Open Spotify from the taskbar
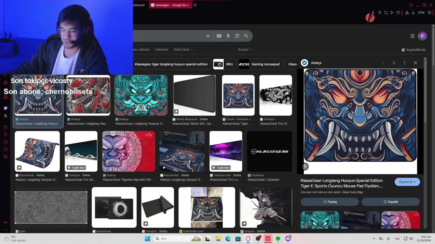 [x=278, y=239]
